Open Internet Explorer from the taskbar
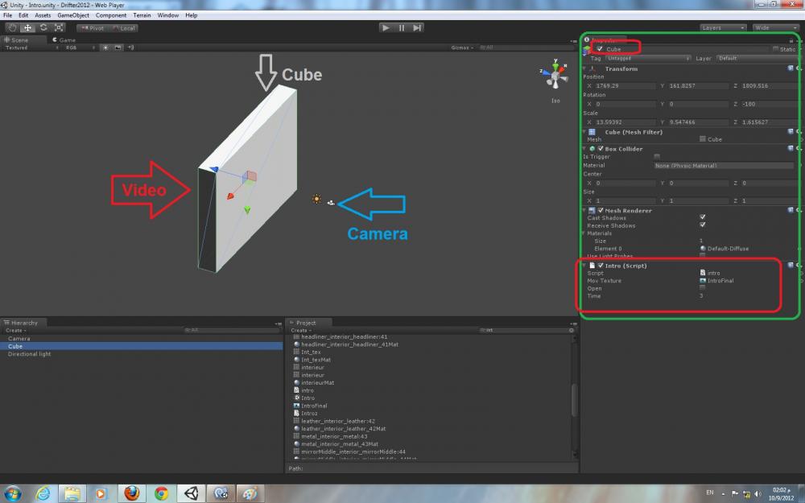The width and height of the screenshot is (805, 503). (x=43, y=493)
